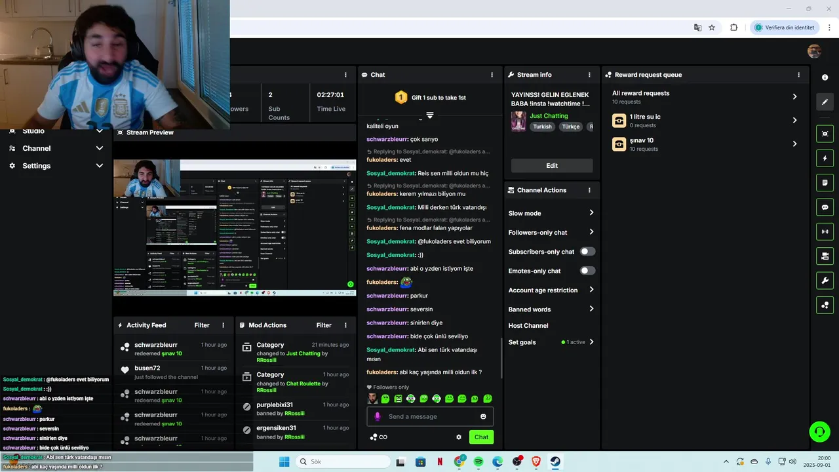Click schwarzbleurr username in activity feed top row
The width and height of the screenshot is (839, 472).
click(156, 345)
